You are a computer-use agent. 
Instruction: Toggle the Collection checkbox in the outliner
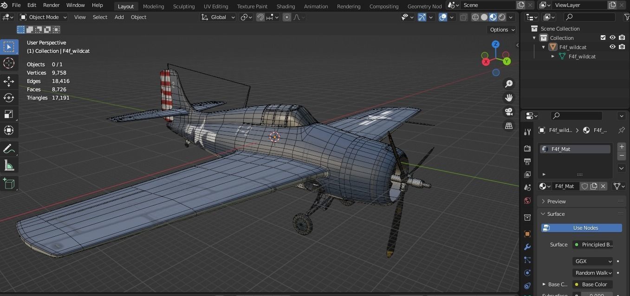click(603, 38)
